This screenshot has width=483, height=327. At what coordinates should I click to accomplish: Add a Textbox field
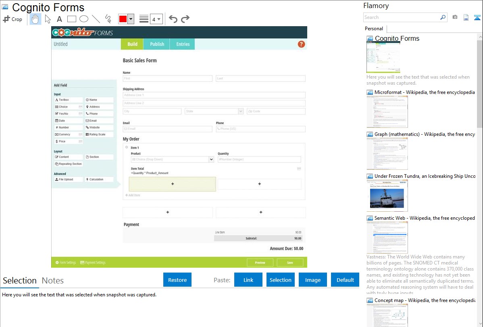pyautogui.click(x=69, y=100)
